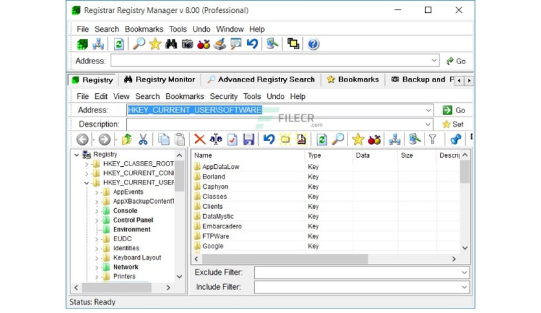541x313 pixels.
Task: Select the Environment tree item
Action: pos(132,230)
